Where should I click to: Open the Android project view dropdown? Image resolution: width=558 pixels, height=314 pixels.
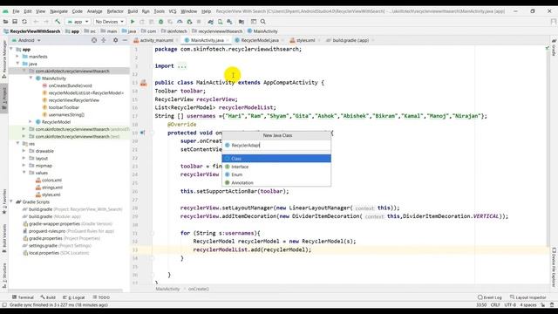pos(27,40)
